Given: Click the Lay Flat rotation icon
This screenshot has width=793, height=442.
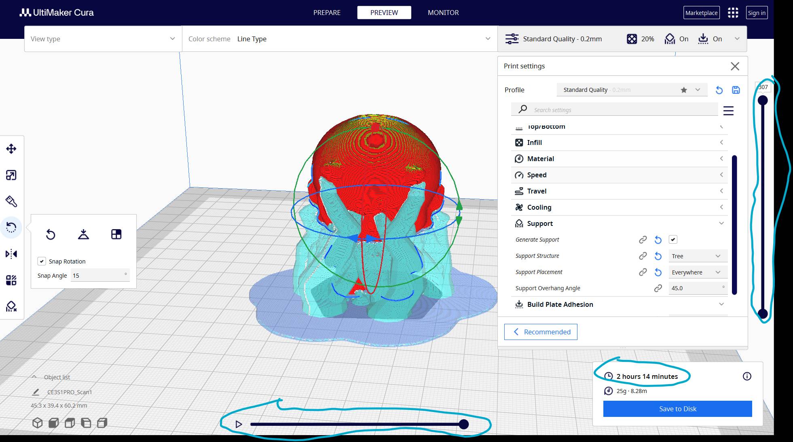Looking at the screenshot, I should [83, 234].
